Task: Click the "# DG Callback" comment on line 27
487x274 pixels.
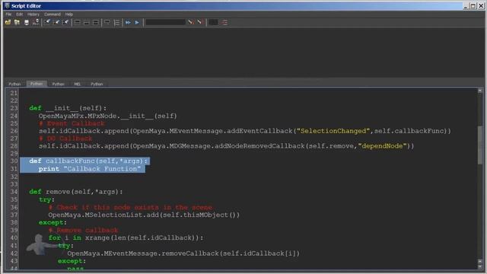Action: click(65, 139)
